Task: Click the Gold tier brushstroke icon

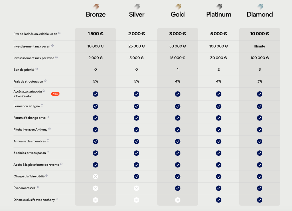Action: (x=178, y=7)
